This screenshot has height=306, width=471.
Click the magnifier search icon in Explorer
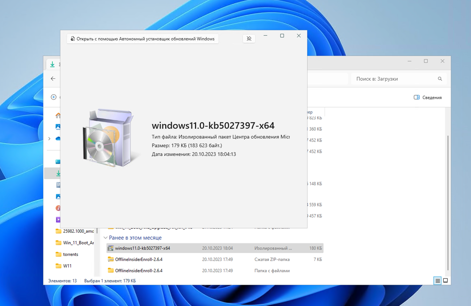(440, 79)
